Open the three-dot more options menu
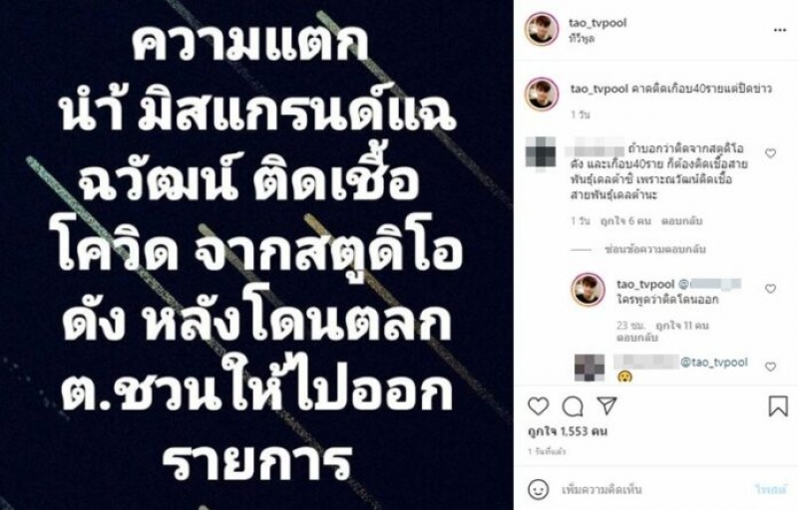The image size is (798, 510). [x=780, y=31]
